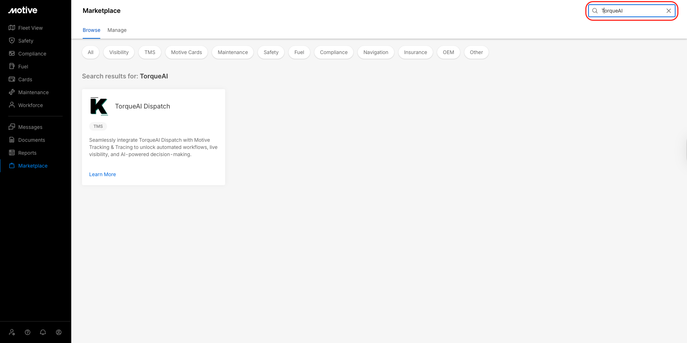687x343 pixels.
Task: Open Compliance label in sidebar
Action: [32, 54]
